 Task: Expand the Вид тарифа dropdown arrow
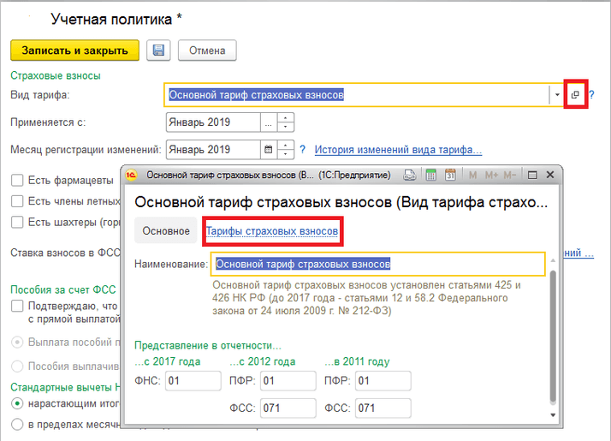[x=556, y=95]
